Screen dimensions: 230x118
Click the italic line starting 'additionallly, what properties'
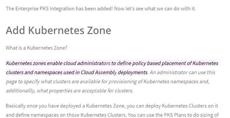coord(70,90)
